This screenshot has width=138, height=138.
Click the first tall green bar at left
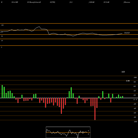click(x=2, y=92)
